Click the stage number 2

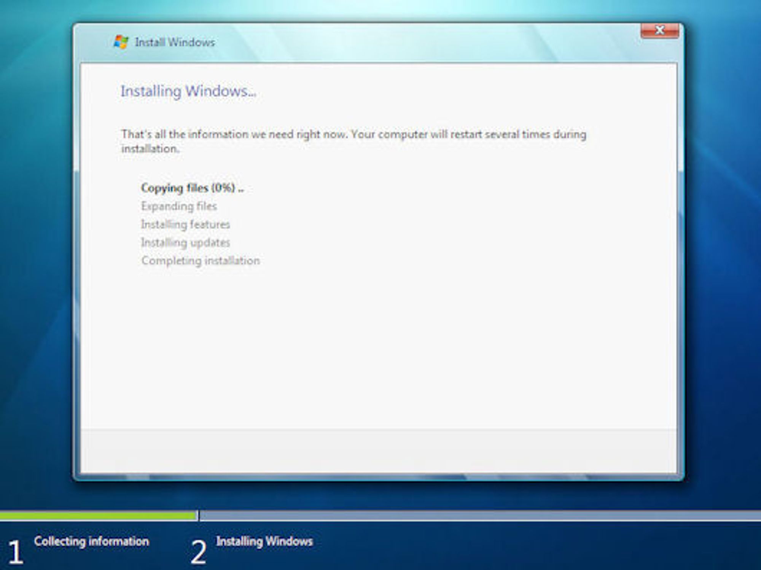pos(198,552)
